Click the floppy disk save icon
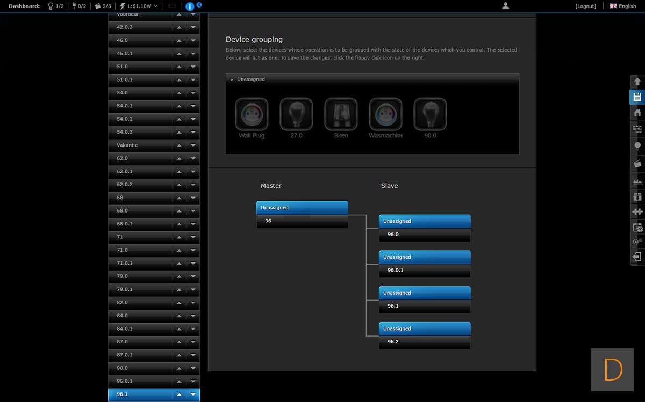Image resolution: width=645 pixels, height=402 pixels. click(637, 97)
